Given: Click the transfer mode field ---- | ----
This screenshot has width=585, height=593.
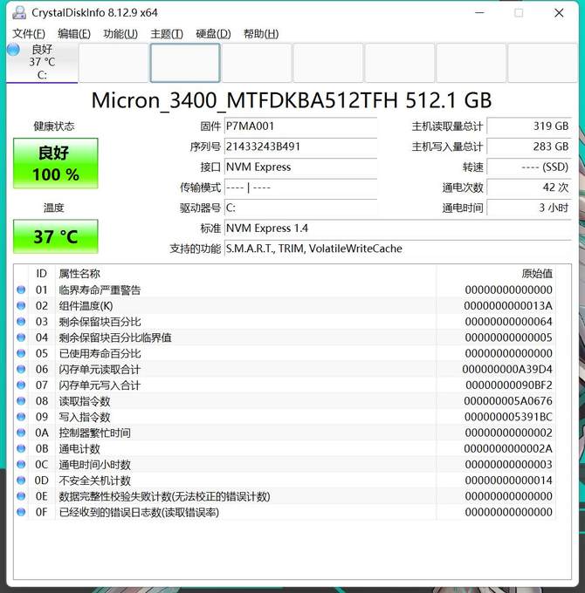Looking at the screenshot, I should 300,187.
